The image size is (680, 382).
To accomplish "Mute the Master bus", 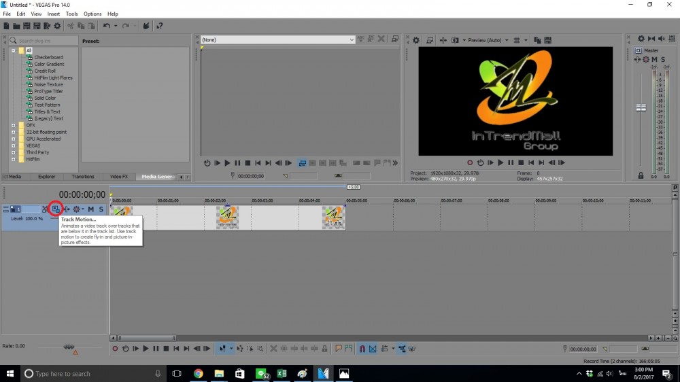I will click(x=654, y=59).
